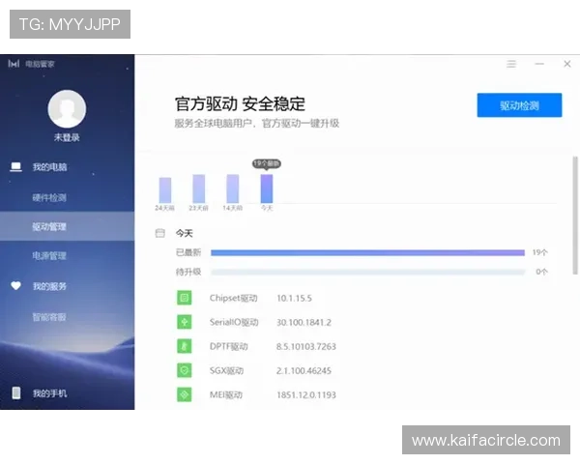Click the Chipset驱动 name text
Image resolution: width=580 pixels, height=464 pixels.
pos(233,298)
